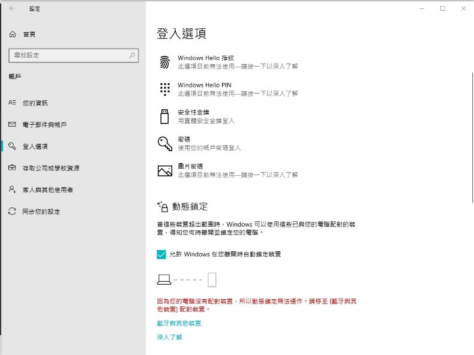Click the key icon beside 登入選項
The width and height of the screenshot is (474, 355).
(12, 146)
